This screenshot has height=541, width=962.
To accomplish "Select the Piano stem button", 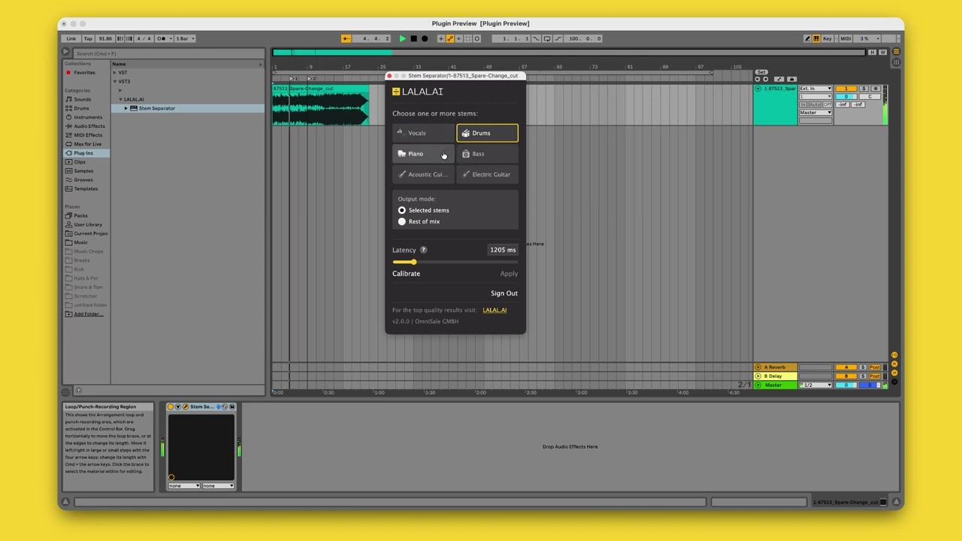I will pyautogui.click(x=423, y=154).
